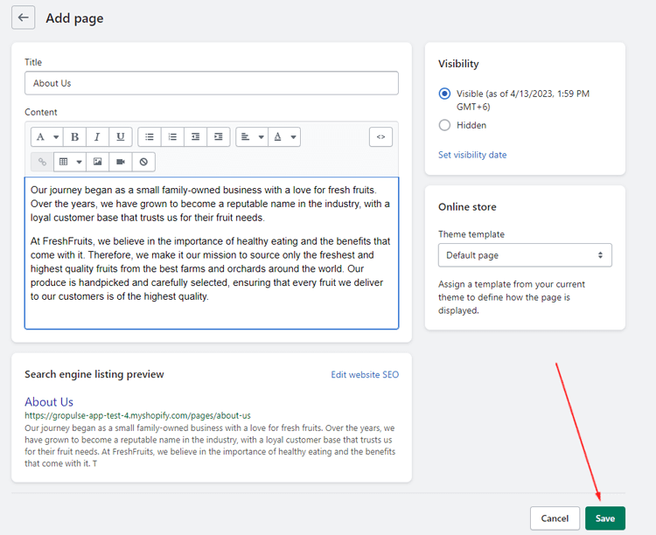Open the Theme template dropdown
The width and height of the screenshot is (656, 535).
click(x=525, y=255)
